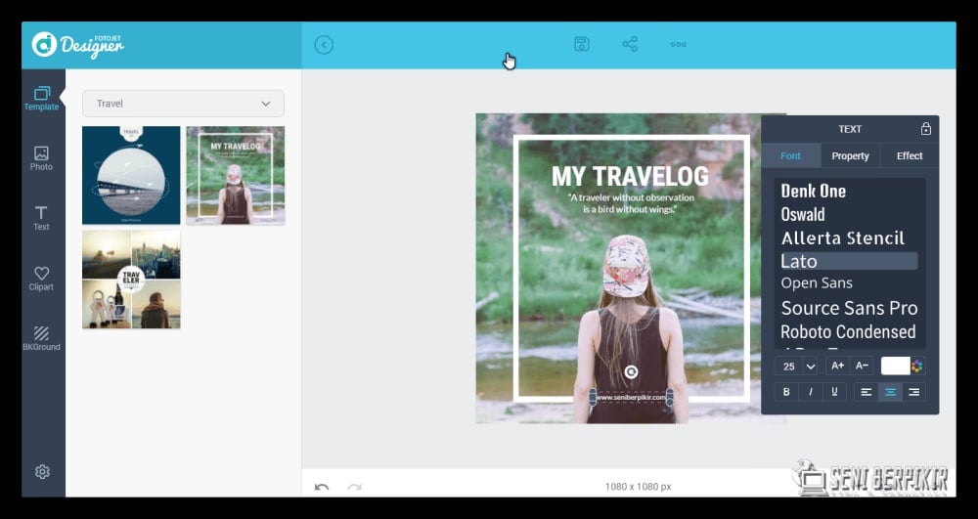Click the FotoJet Designer logo

(78, 45)
